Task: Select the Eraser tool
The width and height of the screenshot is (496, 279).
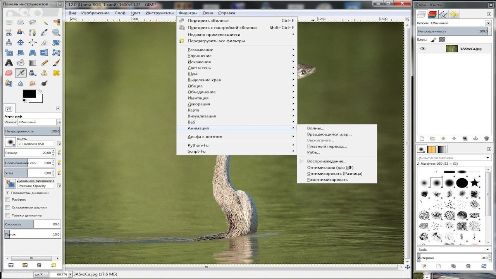Action: point(9,73)
